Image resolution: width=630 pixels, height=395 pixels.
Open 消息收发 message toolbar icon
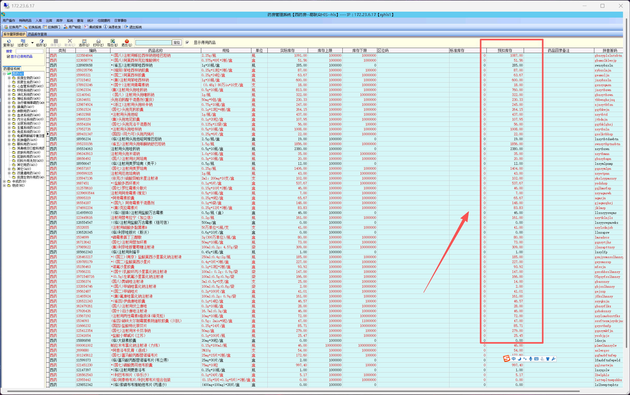pos(105,27)
